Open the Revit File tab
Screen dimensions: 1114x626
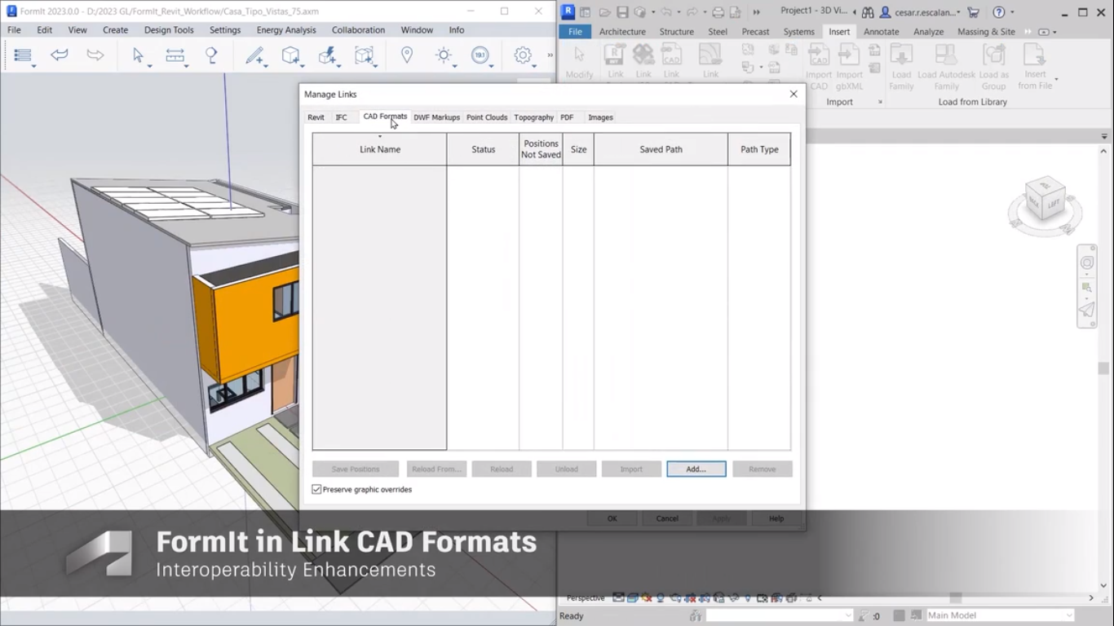575,32
